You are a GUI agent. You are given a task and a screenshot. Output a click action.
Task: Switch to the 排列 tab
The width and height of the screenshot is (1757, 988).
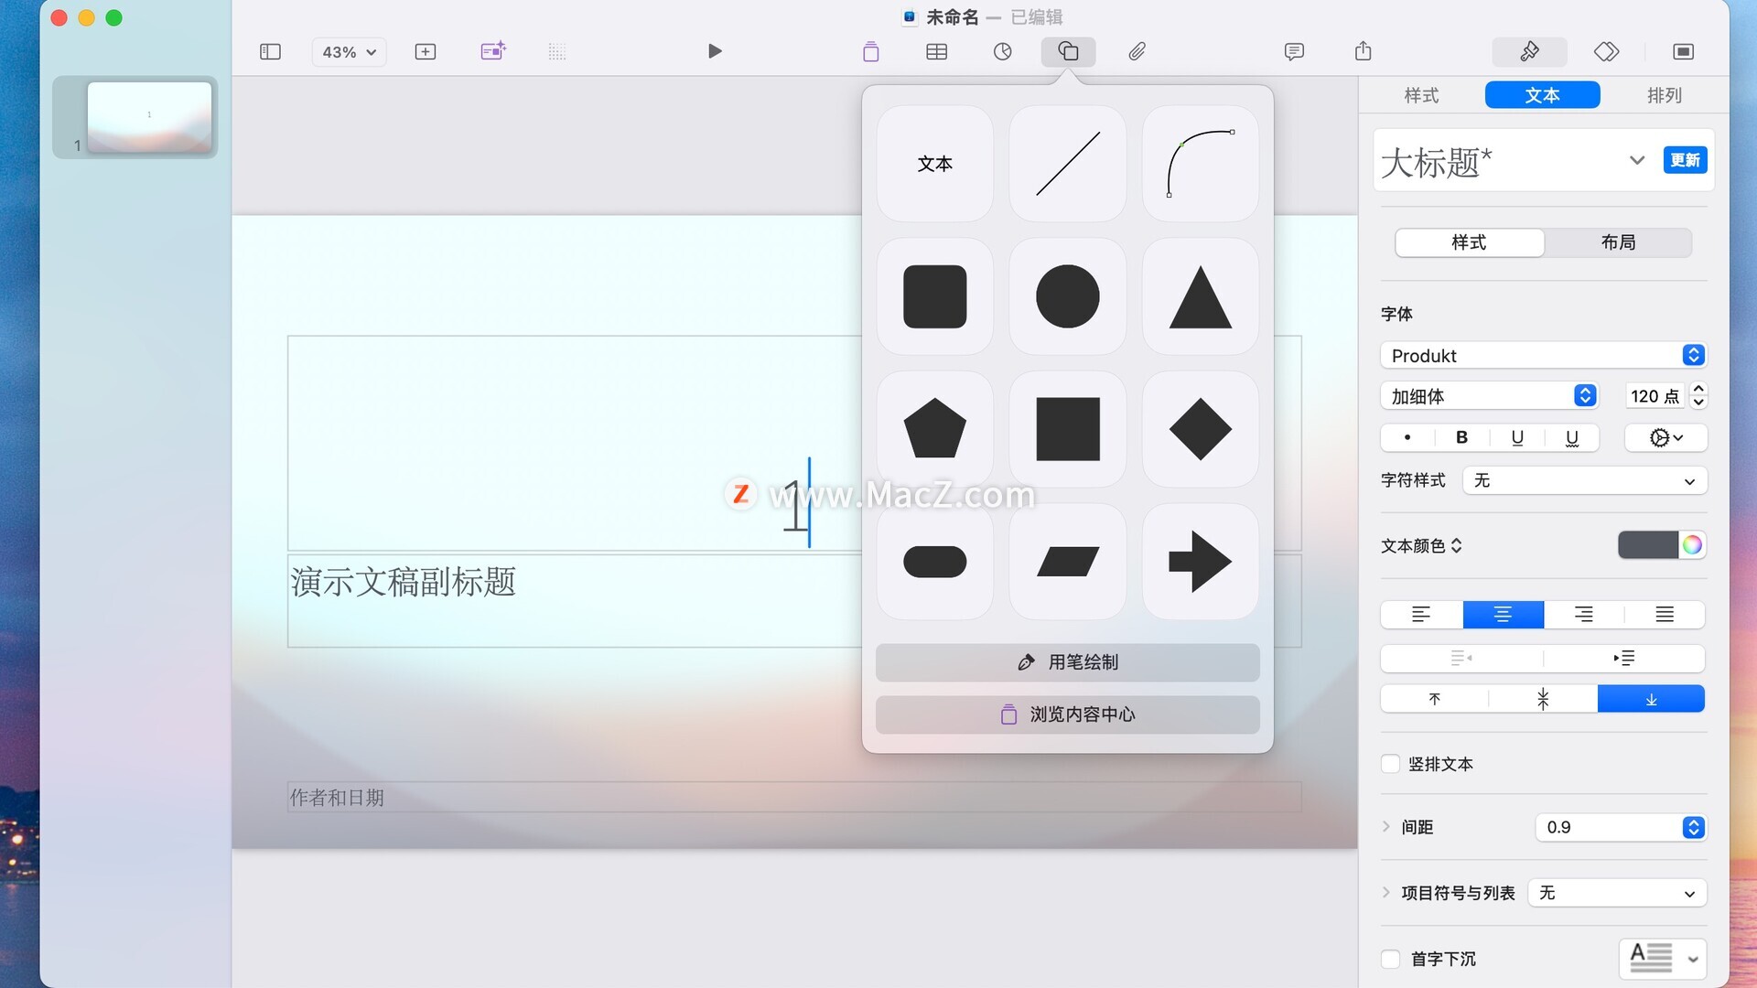point(1664,95)
